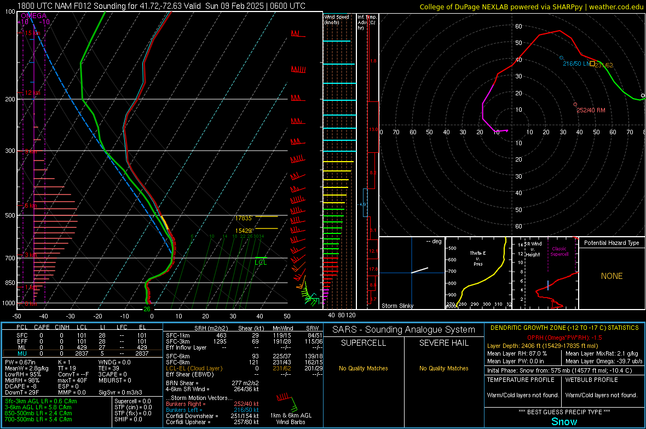Select the highlighted MU parcel row
This screenshot has height=429, width=646.
pos(83,353)
